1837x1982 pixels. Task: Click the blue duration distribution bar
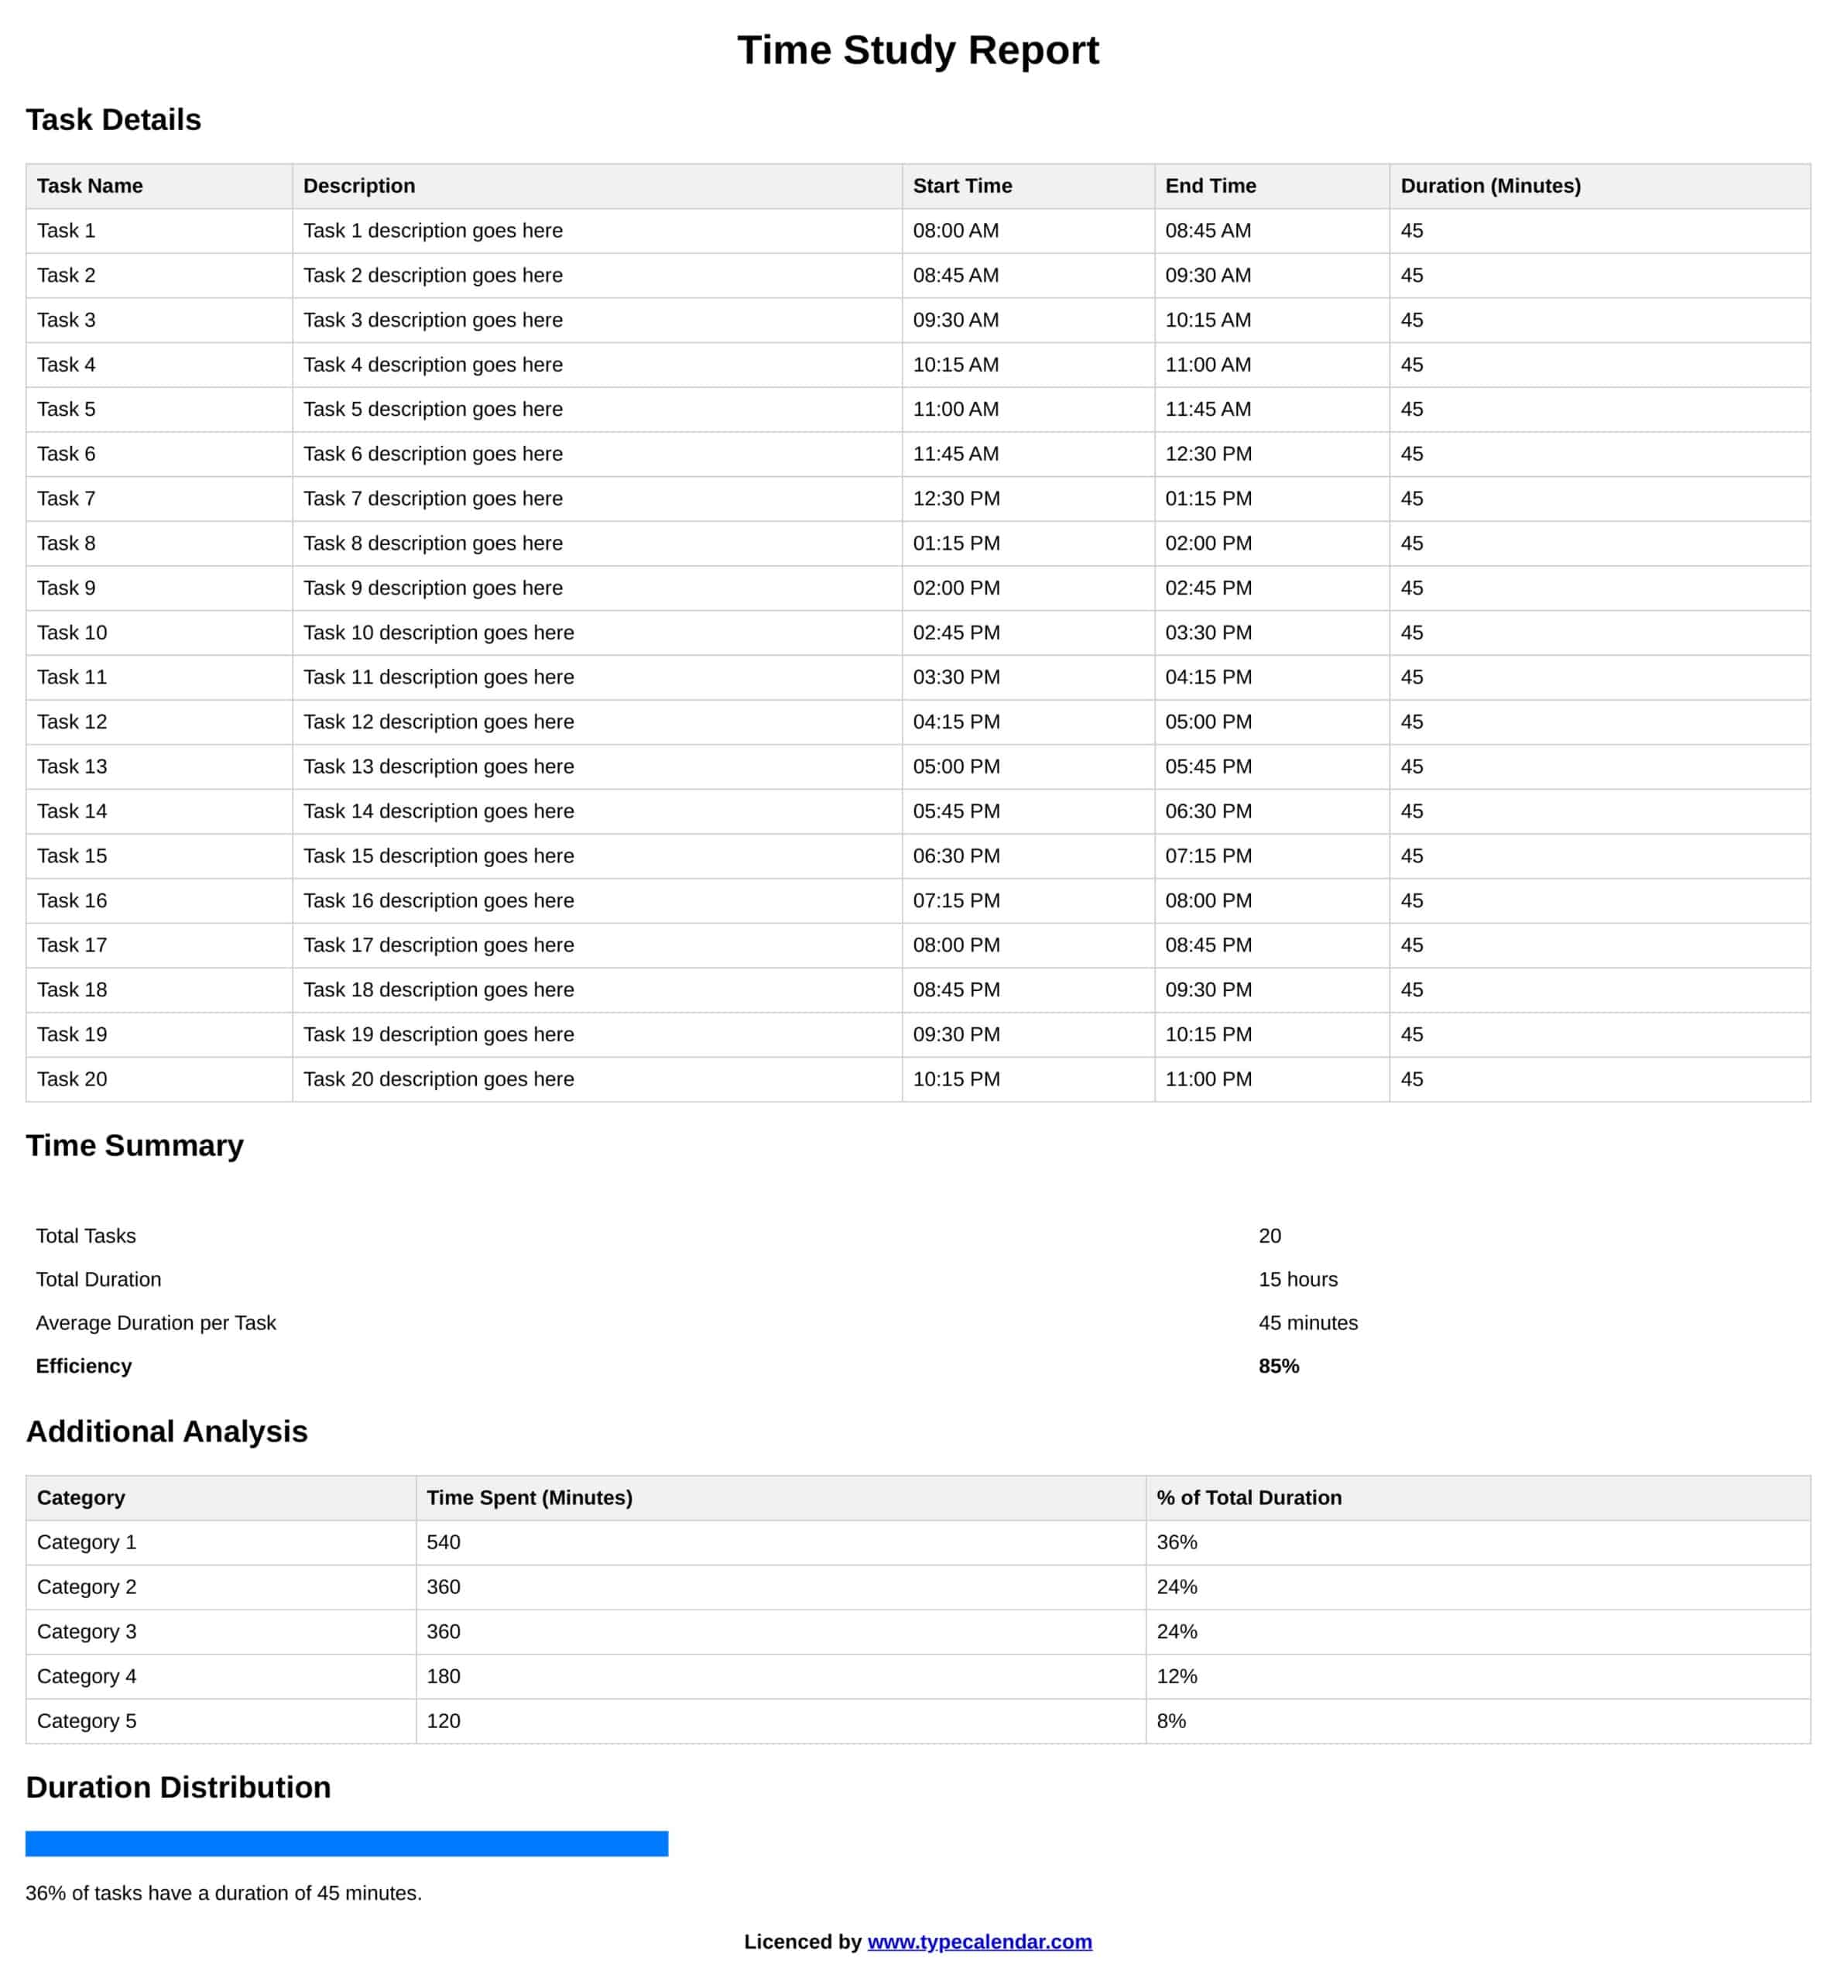pyautogui.click(x=346, y=1843)
